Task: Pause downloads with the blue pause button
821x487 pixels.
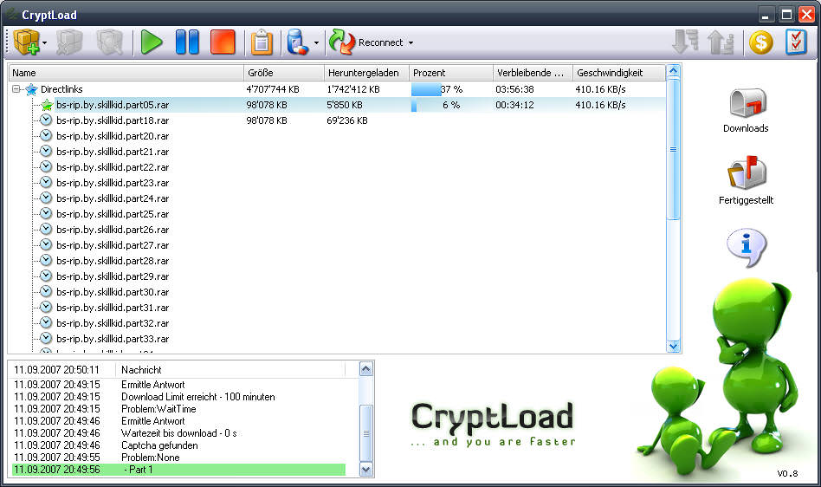Action: pyautogui.click(x=187, y=42)
